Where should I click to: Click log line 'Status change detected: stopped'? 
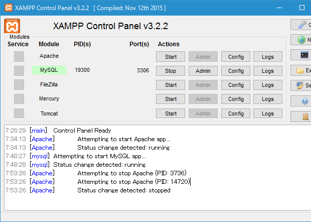coord(124,190)
